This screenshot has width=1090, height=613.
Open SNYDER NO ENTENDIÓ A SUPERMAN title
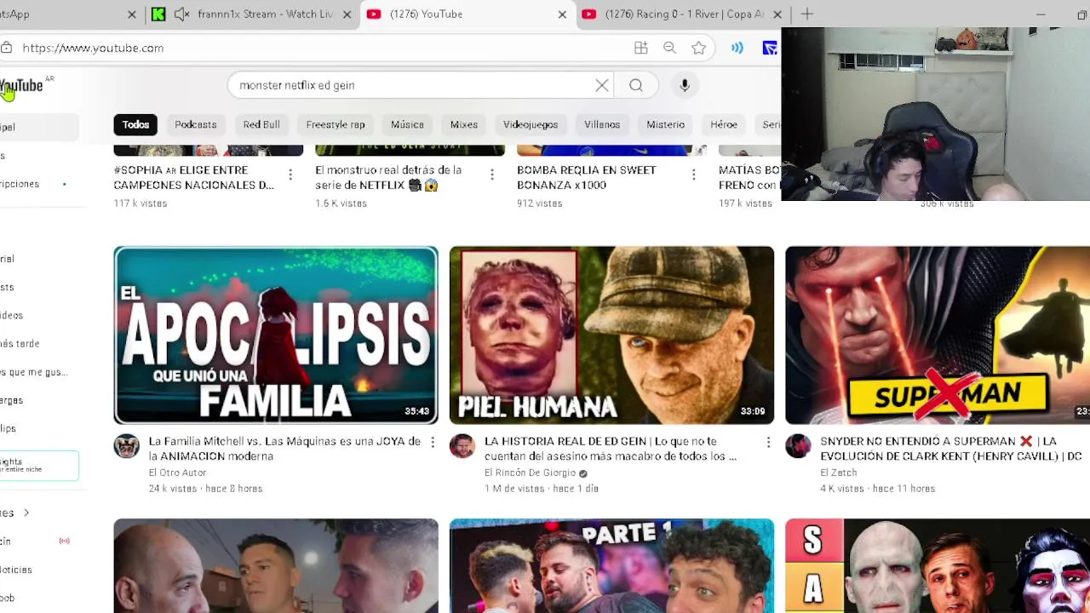pos(951,449)
